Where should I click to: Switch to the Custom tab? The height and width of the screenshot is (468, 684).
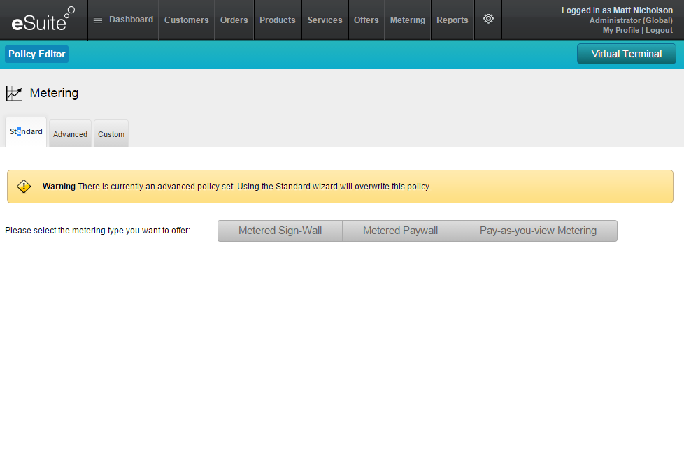111,134
